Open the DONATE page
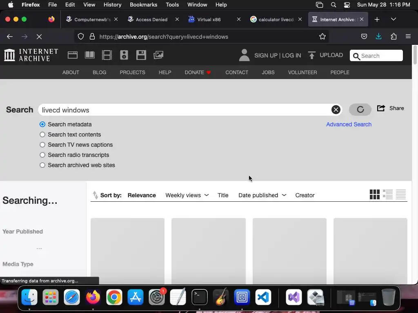The image size is (418, 313). tap(198, 73)
